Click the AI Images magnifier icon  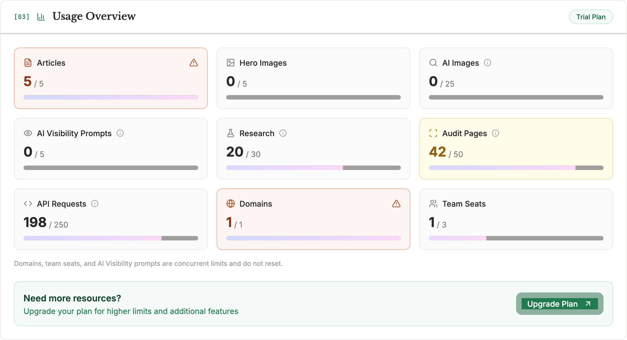click(x=433, y=63)
